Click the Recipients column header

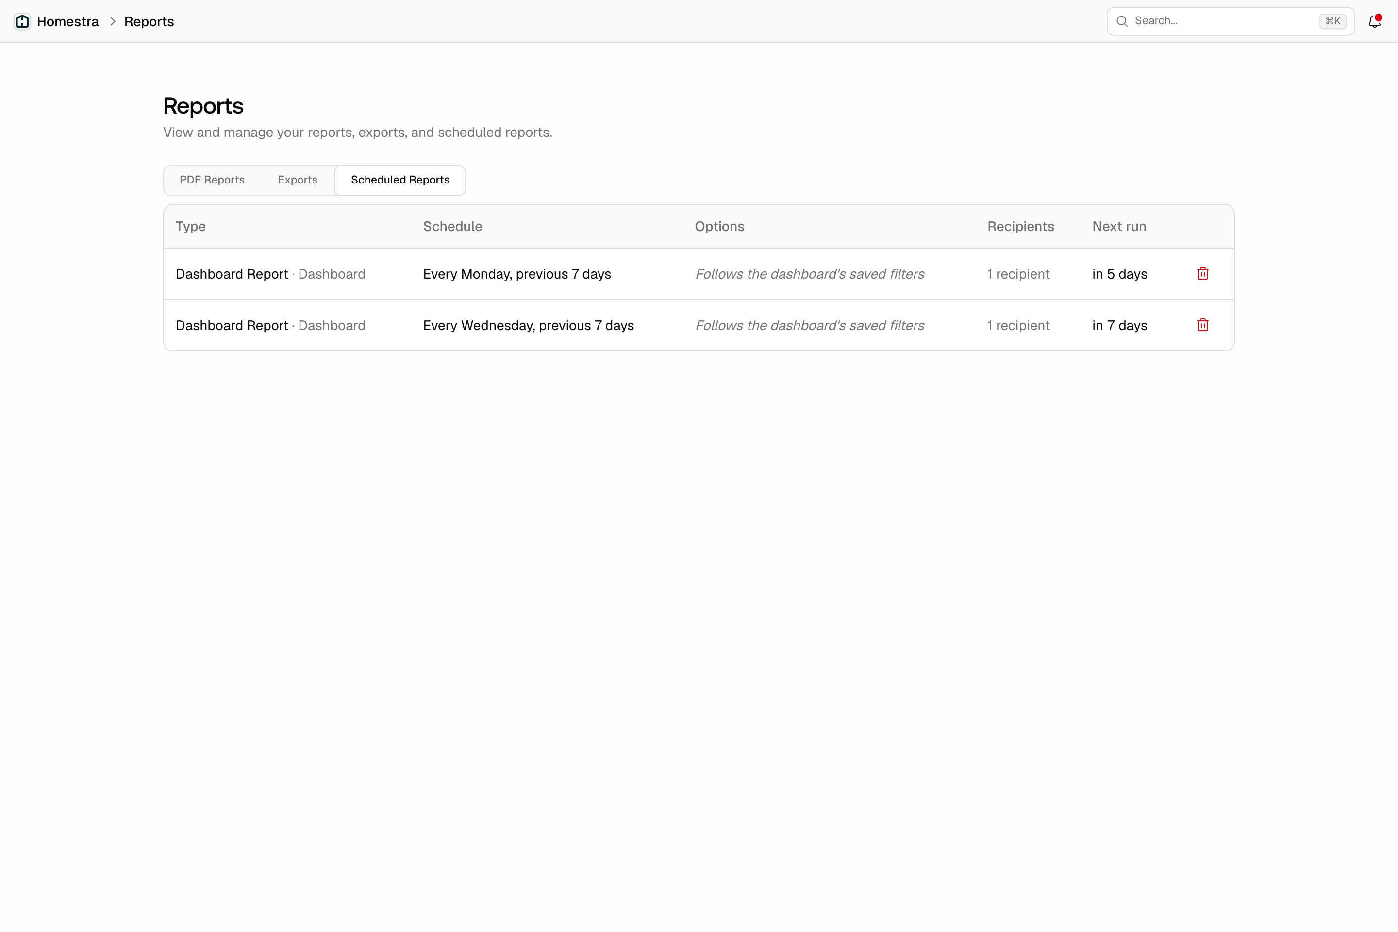pyautogui.click(x=1020, y=227)
